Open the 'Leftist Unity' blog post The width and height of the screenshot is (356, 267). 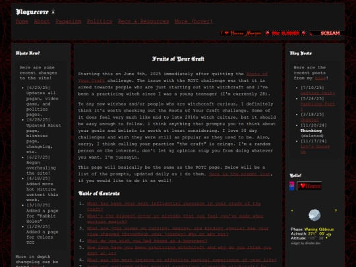(x=317, y=93)
